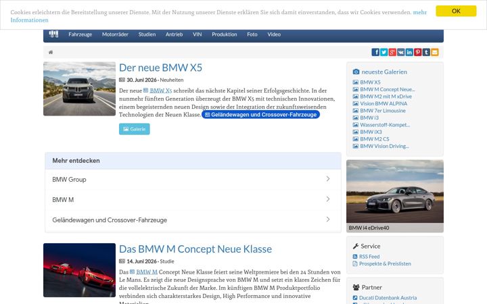
Task: Click Geländewagen und Crossover-Fahrzeuge tag pill
Action: [260, 114]
